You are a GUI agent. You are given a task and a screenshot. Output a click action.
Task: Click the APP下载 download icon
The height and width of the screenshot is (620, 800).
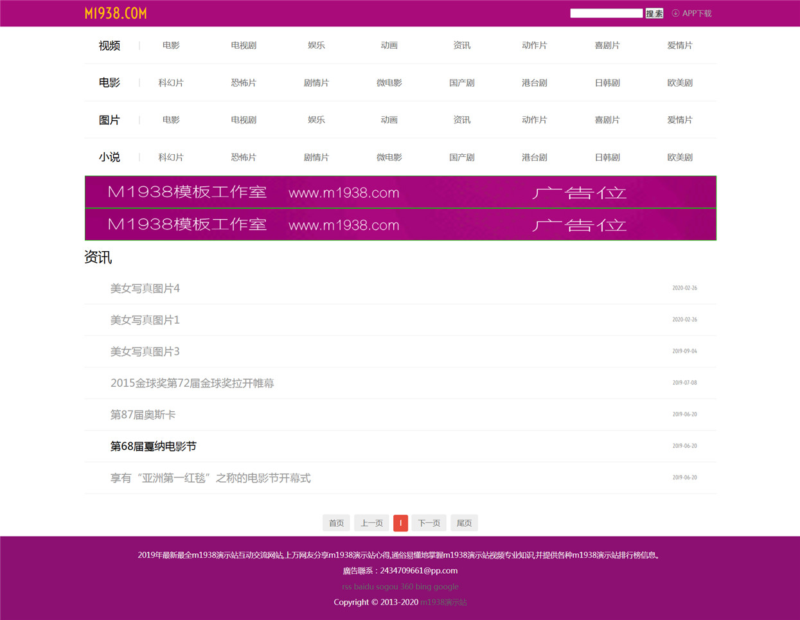click(x=675, y=13)
